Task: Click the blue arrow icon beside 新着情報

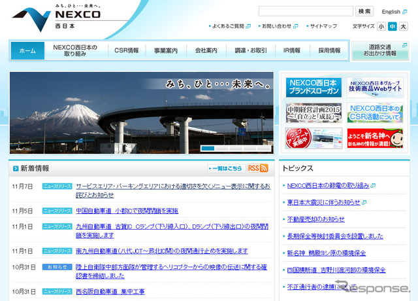Action: pyautogui.click(x=16, y=168)
